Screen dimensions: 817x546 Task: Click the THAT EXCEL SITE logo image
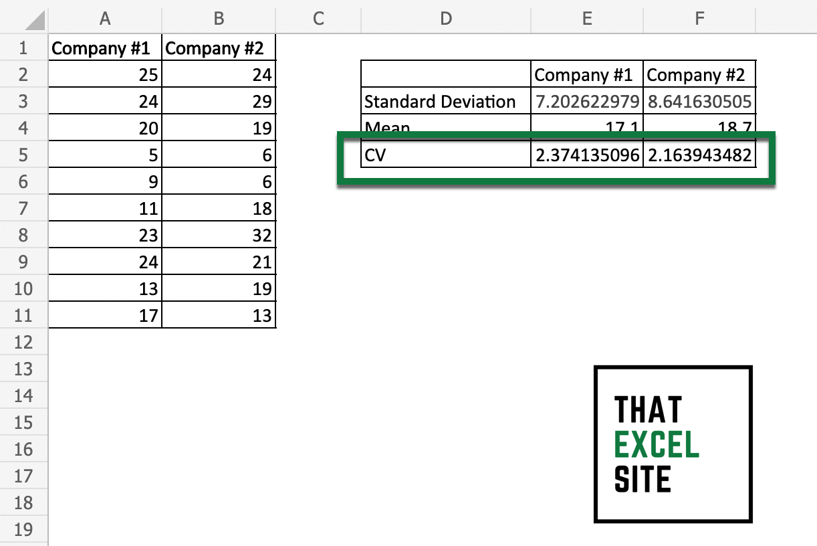pyautogui.click(x=671, y=443)
